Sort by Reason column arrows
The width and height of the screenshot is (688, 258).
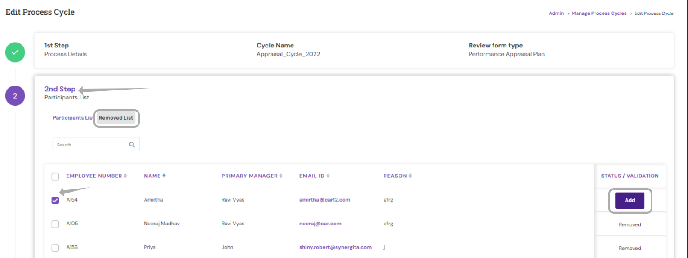[410, 176]
